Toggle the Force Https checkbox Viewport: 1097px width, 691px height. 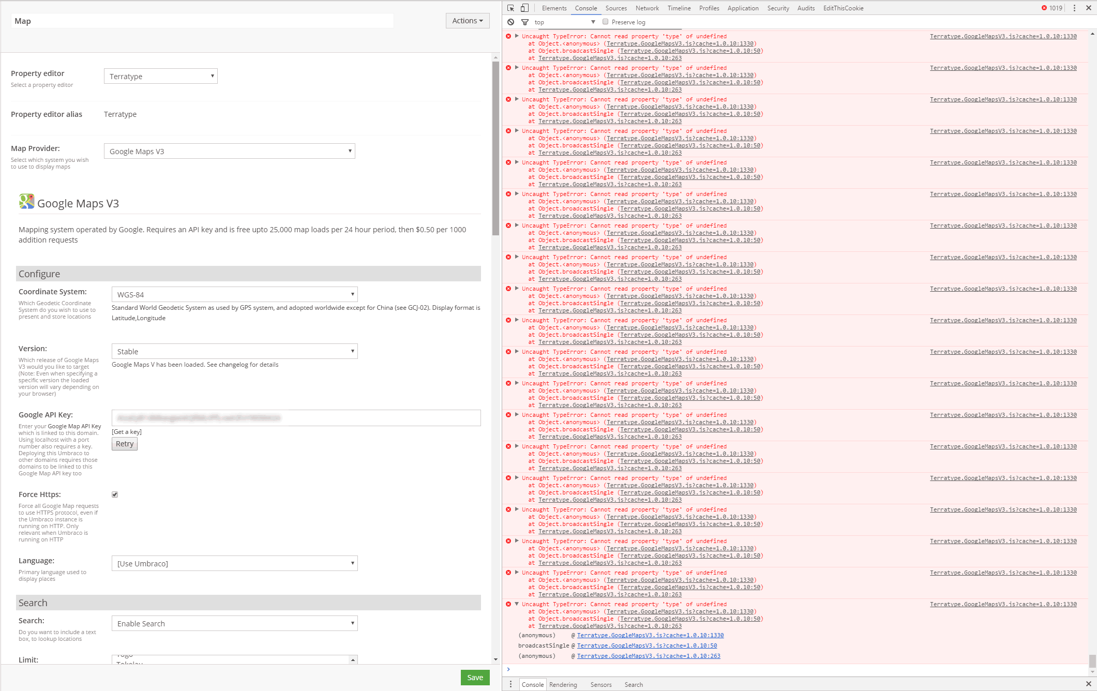click(115, 494)
